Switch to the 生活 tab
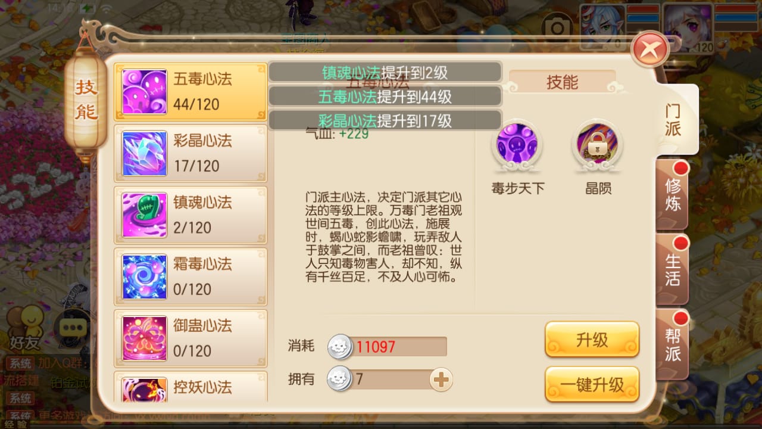 click(673, 269)
